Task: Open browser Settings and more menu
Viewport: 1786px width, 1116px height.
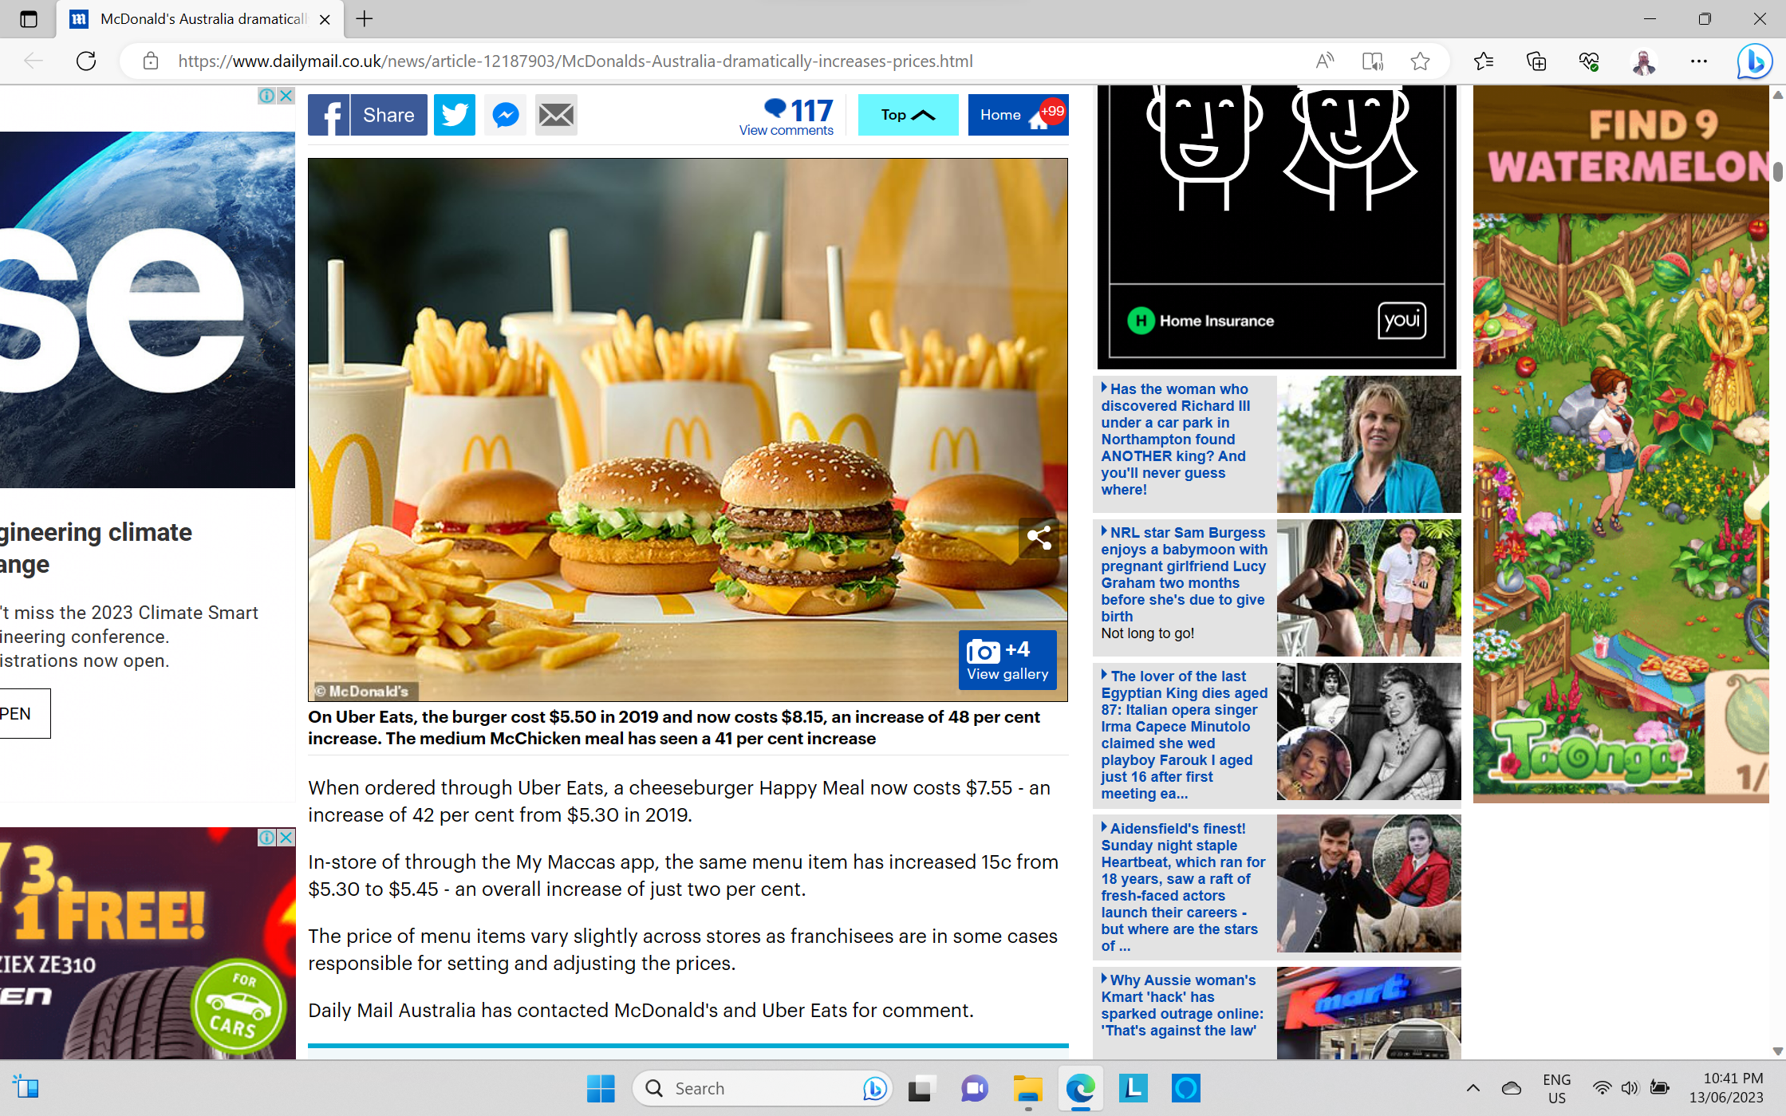Action: point(1699,61)
